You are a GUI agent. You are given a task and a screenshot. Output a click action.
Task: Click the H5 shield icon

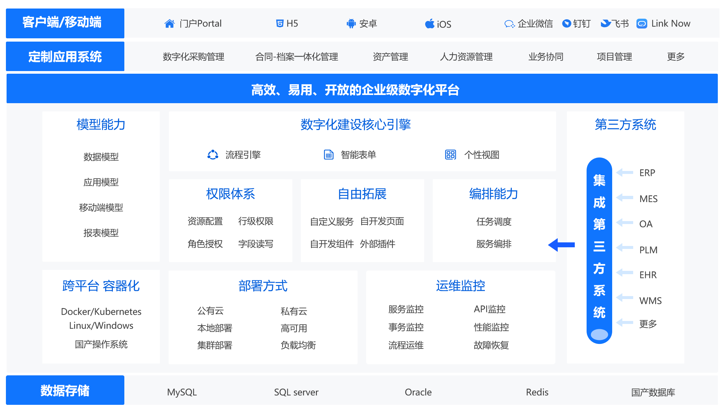(x=280, y=24)
